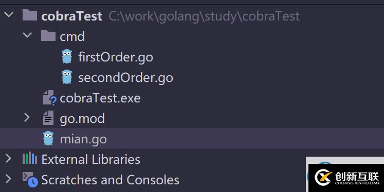Click the Scratches and Consoles clock icon
The image size is (384, 192).
pos(30,180)
